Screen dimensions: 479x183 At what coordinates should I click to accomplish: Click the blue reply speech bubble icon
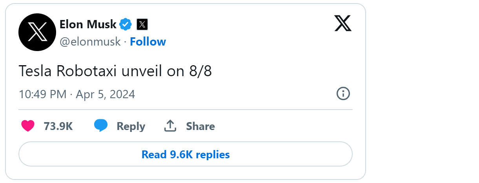tap(101, 126)
